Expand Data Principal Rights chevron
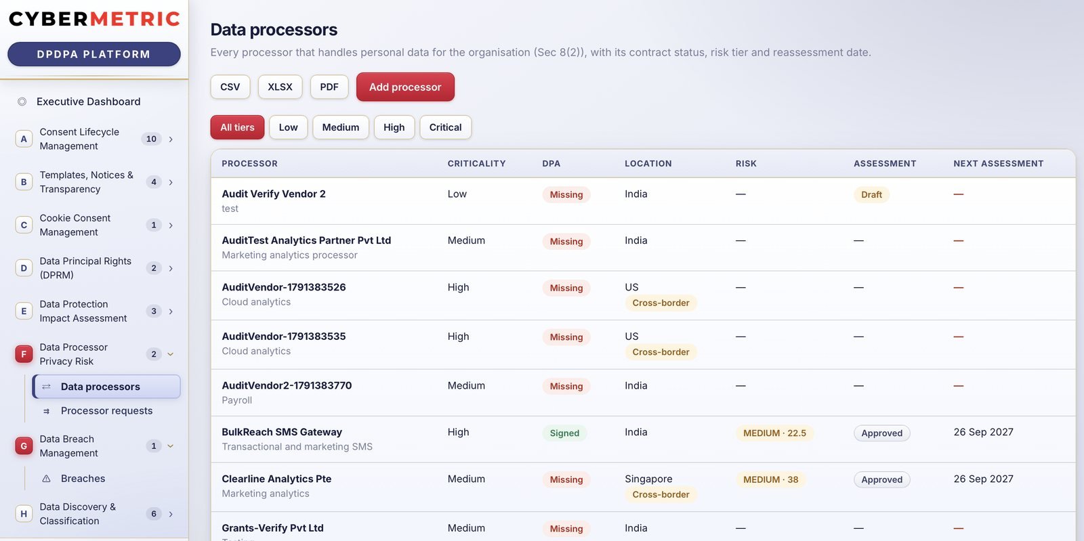Image resolution: width=1084 pixels, height=541 pixels. pyautogui.click(x=171, y=268)
